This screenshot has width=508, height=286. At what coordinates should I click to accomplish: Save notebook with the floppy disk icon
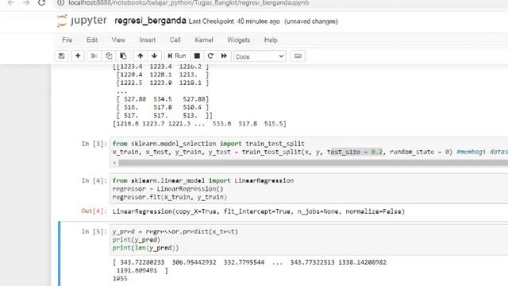(62, 56)
